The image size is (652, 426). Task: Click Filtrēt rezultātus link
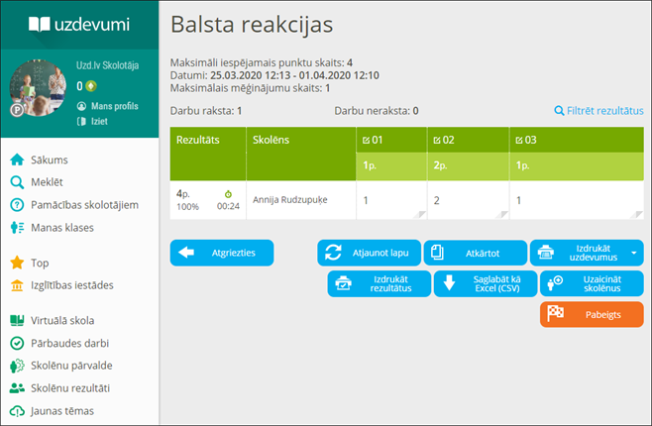(598, 111)
